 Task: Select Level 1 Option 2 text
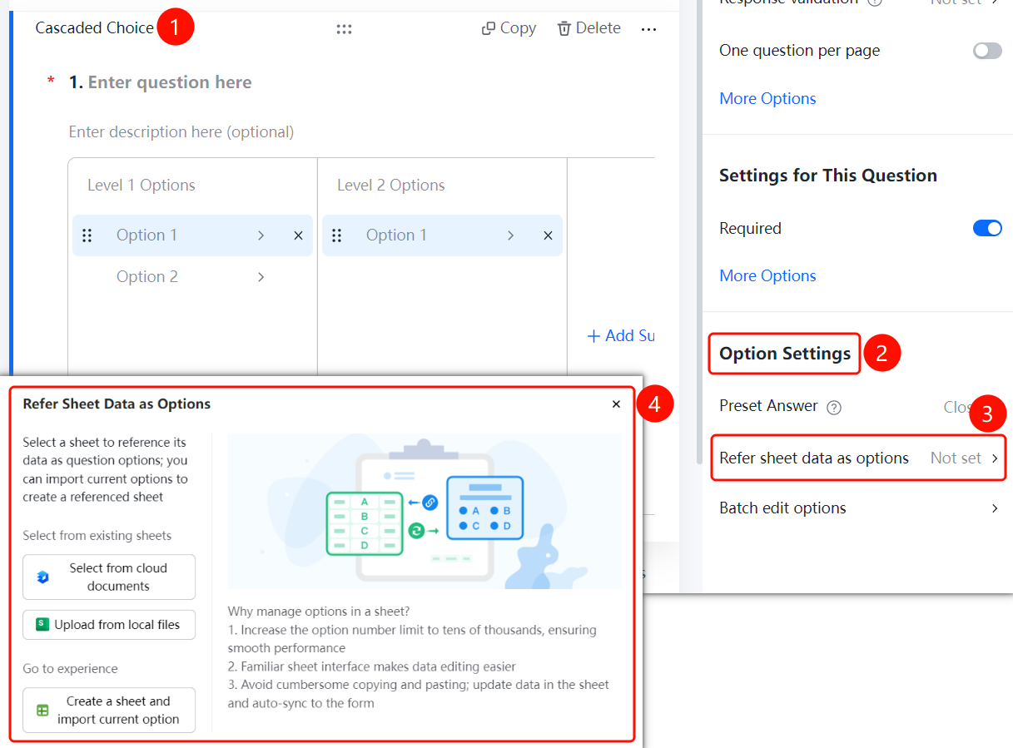click(147, 277)
